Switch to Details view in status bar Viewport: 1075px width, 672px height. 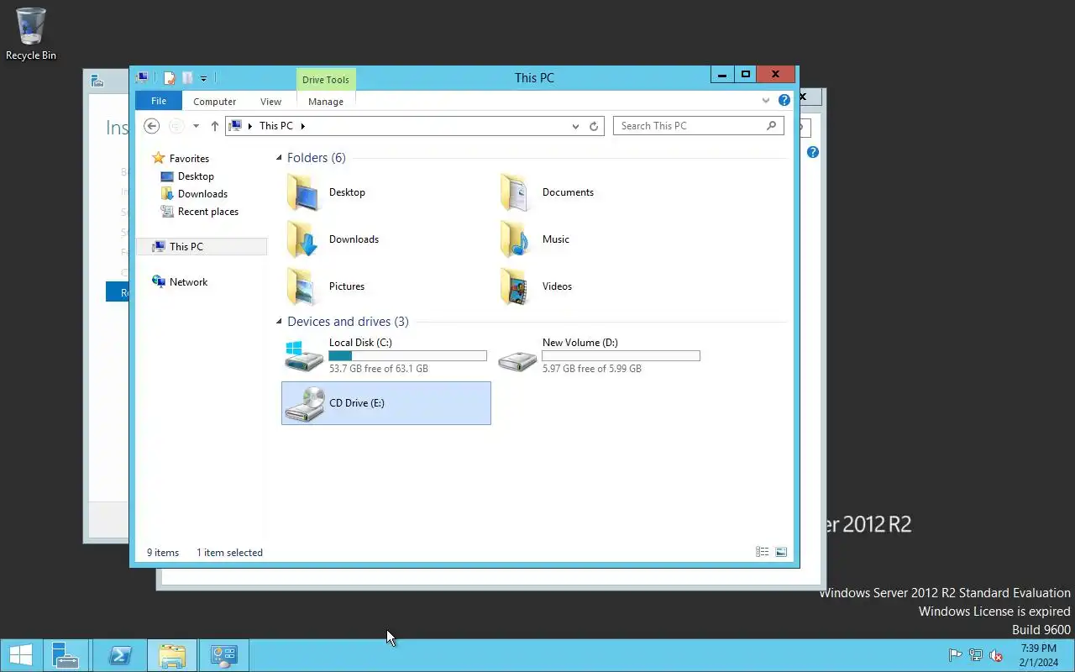click(x=762, y=553)
